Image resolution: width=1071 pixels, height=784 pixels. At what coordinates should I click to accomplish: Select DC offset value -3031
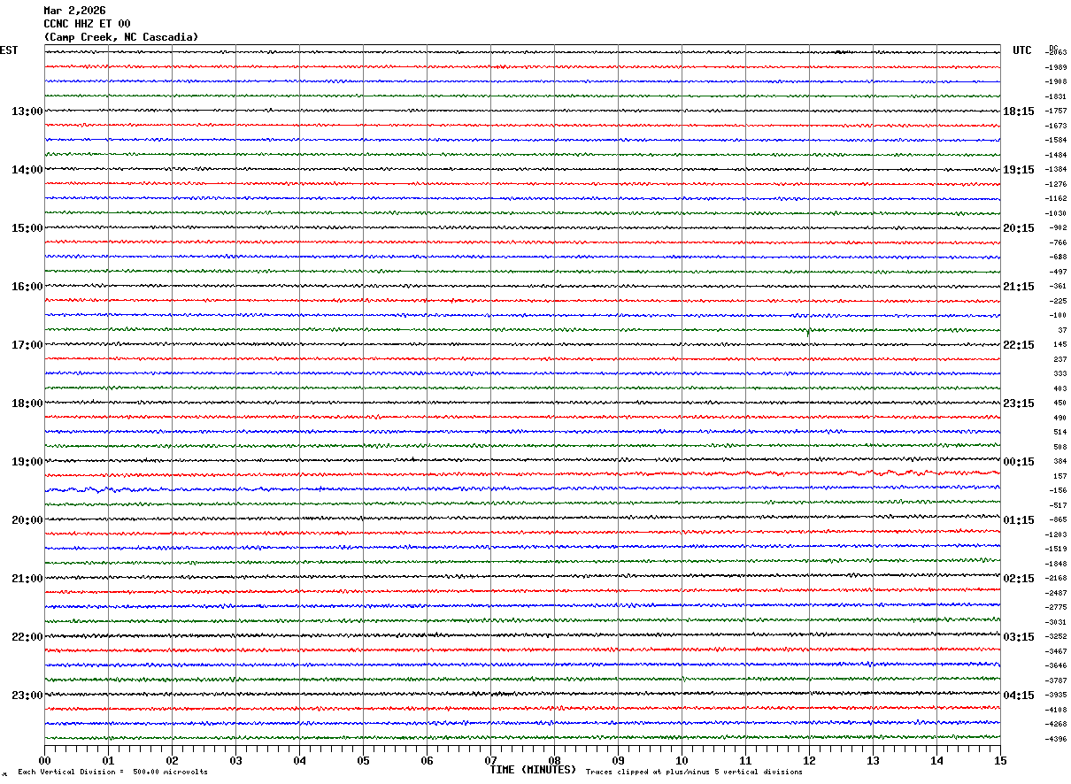1057,622
